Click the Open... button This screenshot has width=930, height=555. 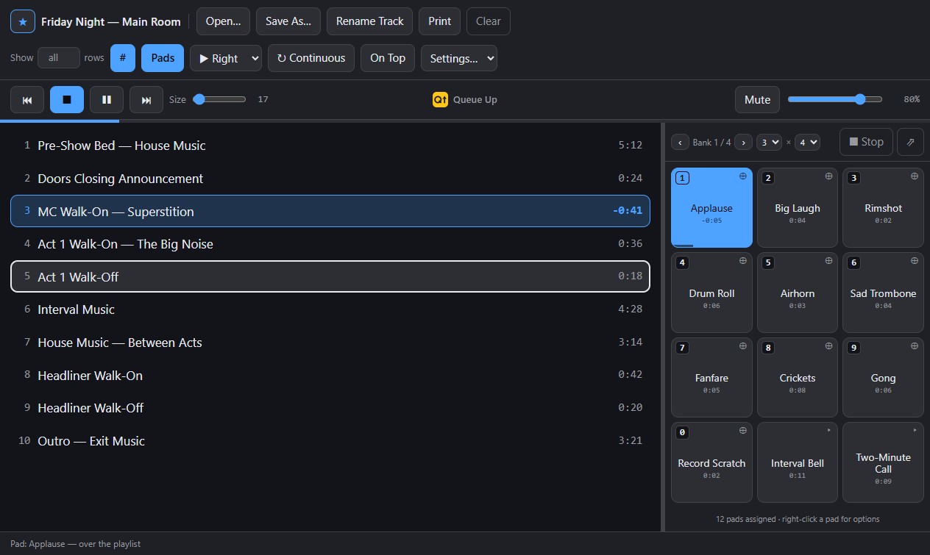coord(224,21)
